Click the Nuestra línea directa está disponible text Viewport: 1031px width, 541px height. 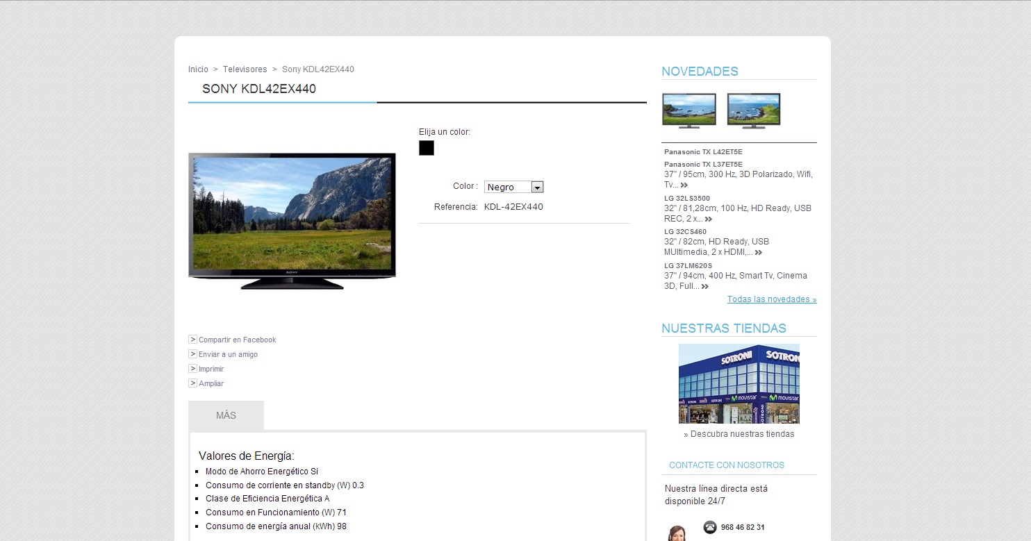click(716, 495)
